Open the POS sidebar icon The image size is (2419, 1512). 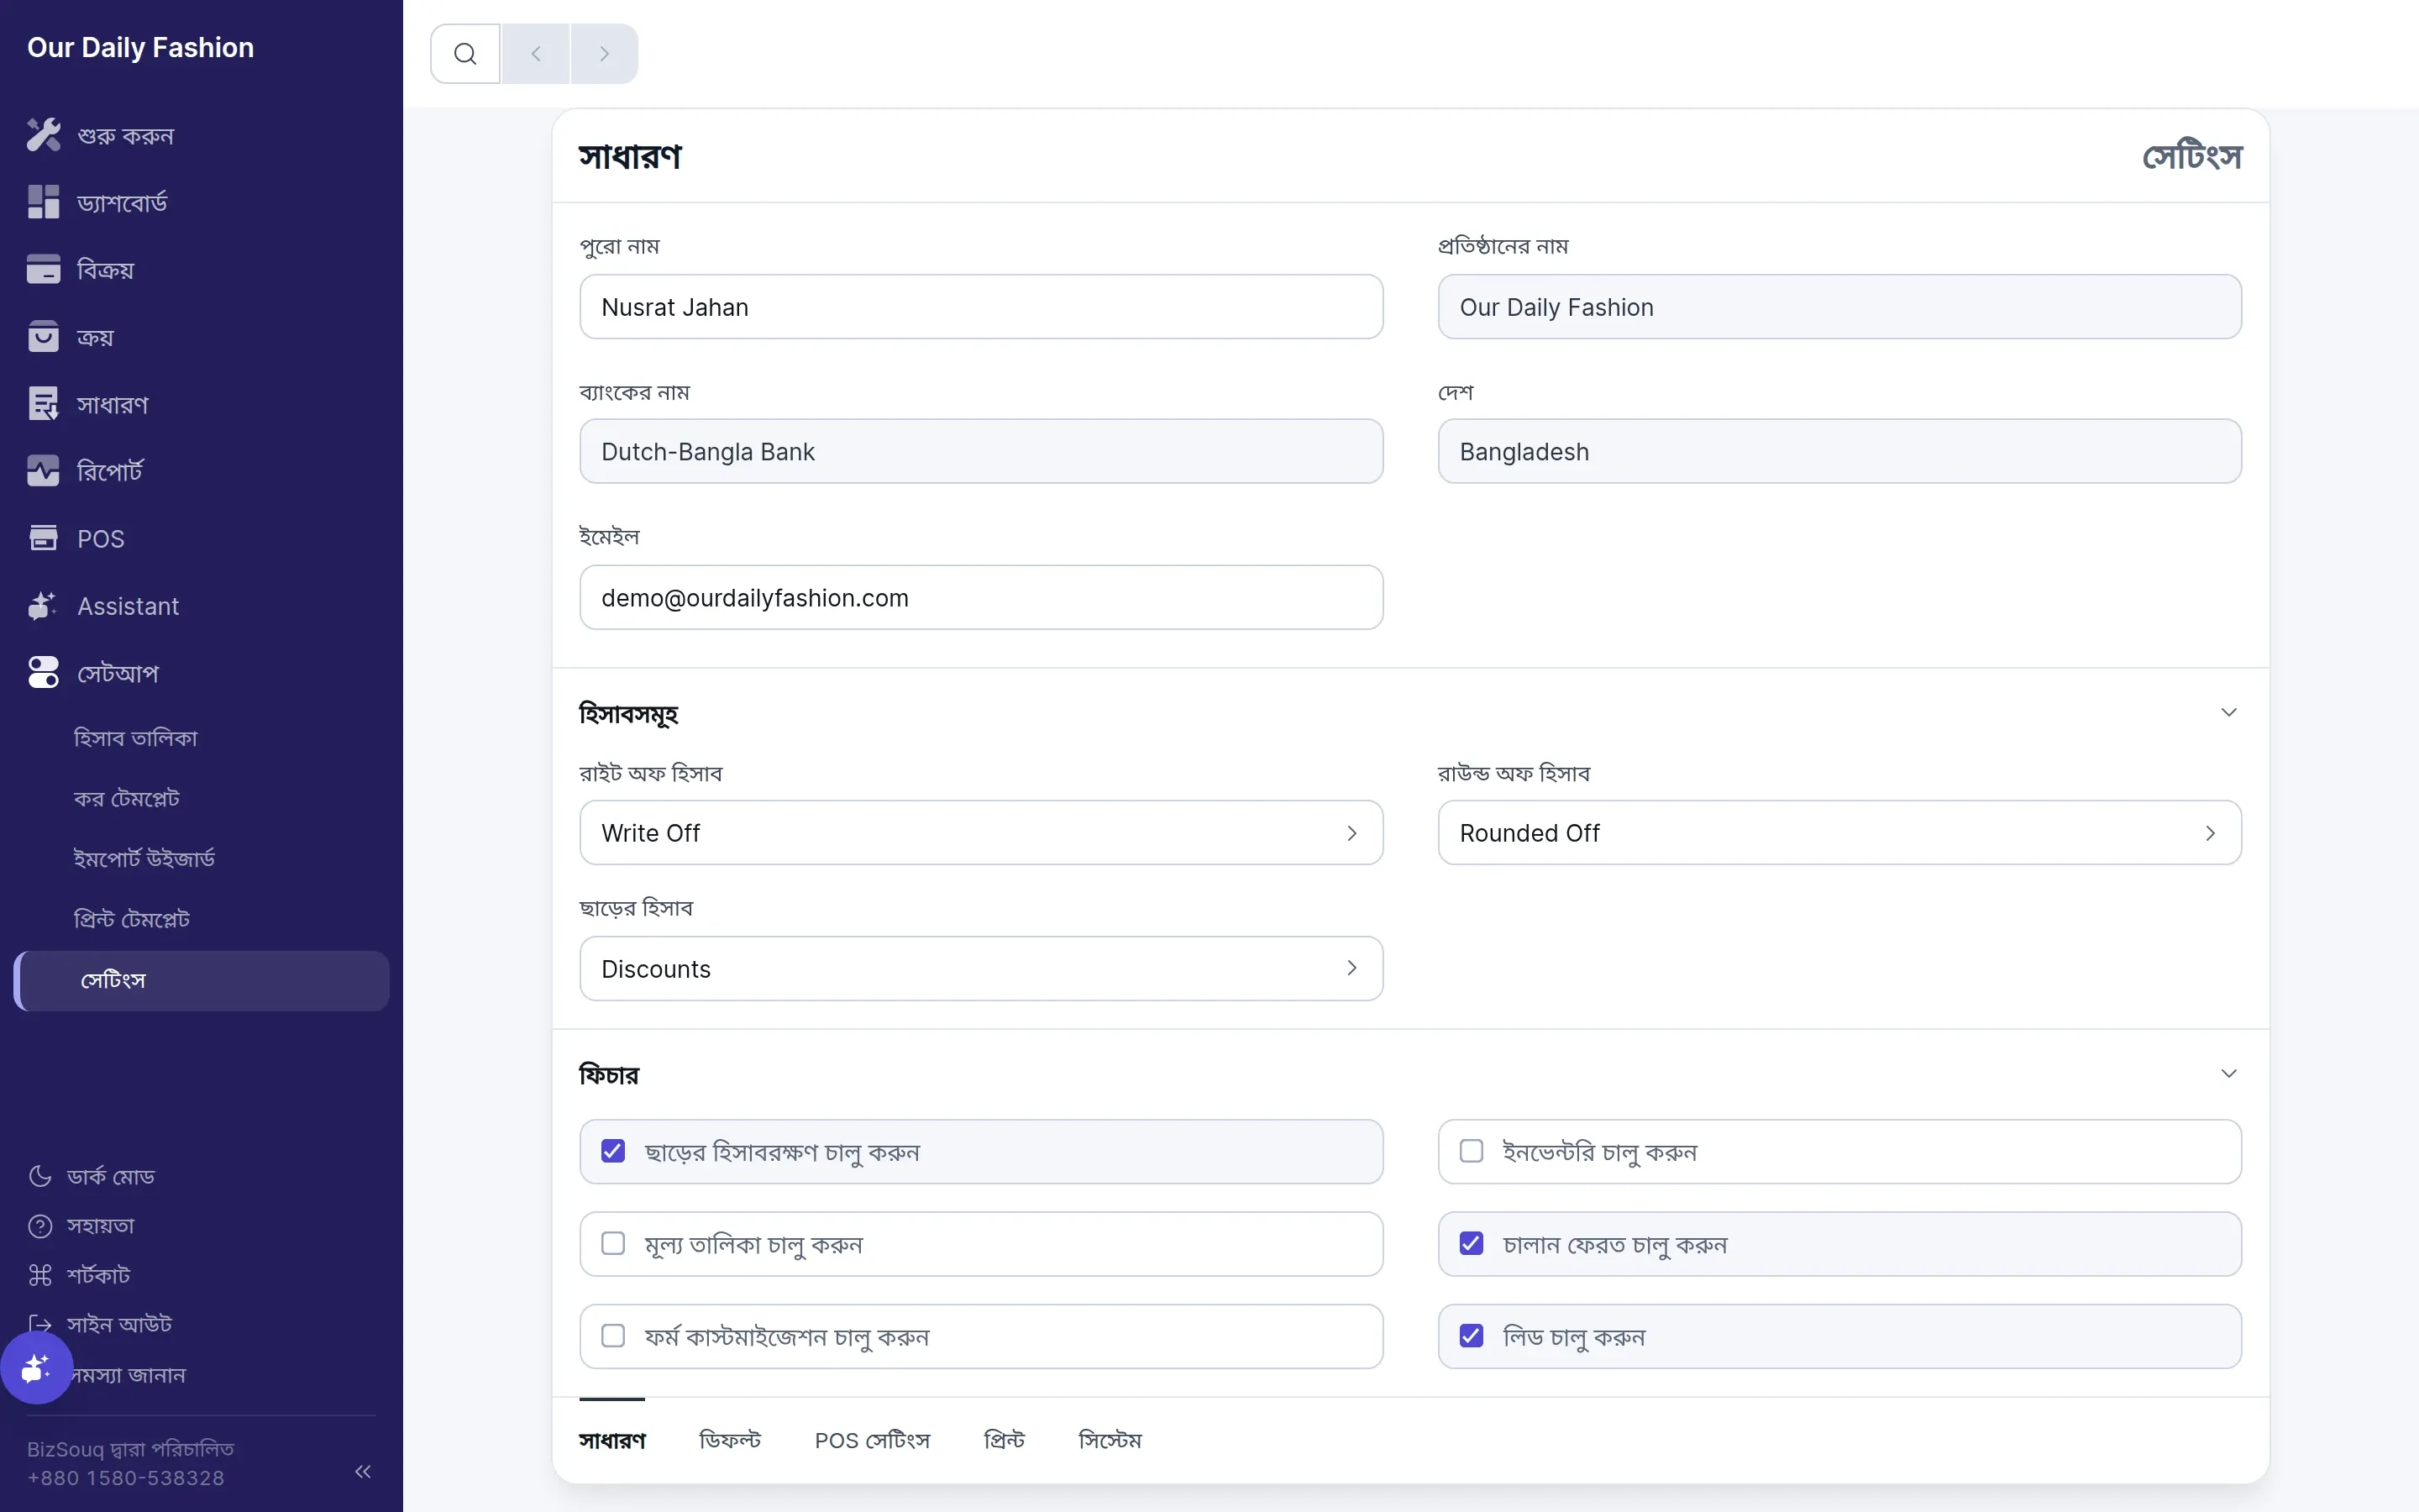pyautogui.click(x=43, y=538)
